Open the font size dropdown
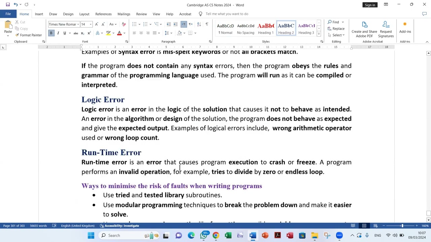The image size is (431, 242). [91, 24]
